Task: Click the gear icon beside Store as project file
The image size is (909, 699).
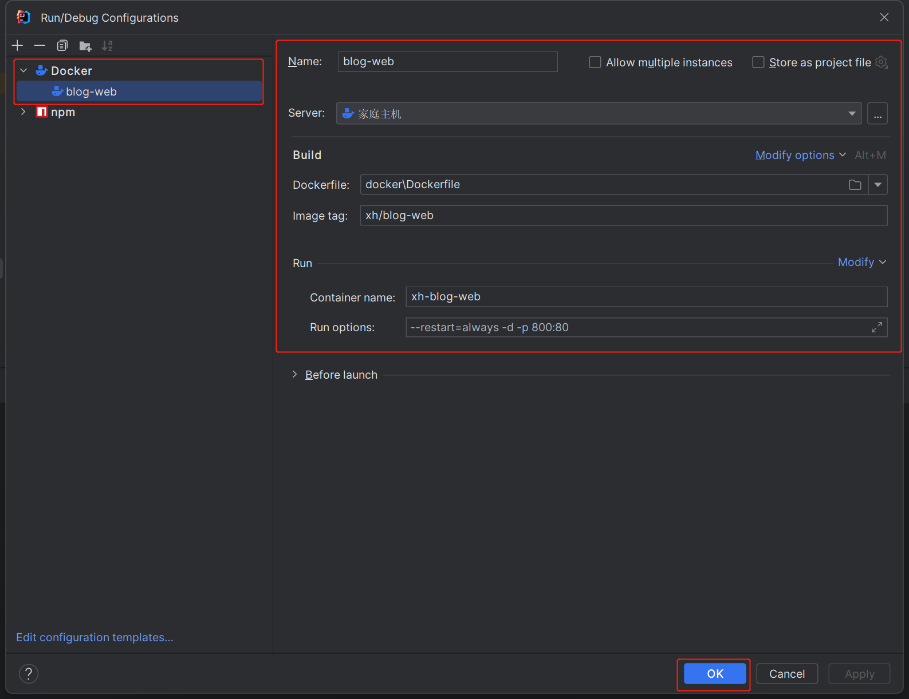Action: pos(882,62)
